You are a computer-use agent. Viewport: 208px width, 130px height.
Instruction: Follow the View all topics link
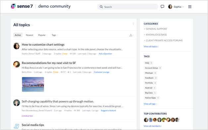[x=151, y=46]
